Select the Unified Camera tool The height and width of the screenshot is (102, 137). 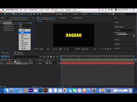[14, 14]
